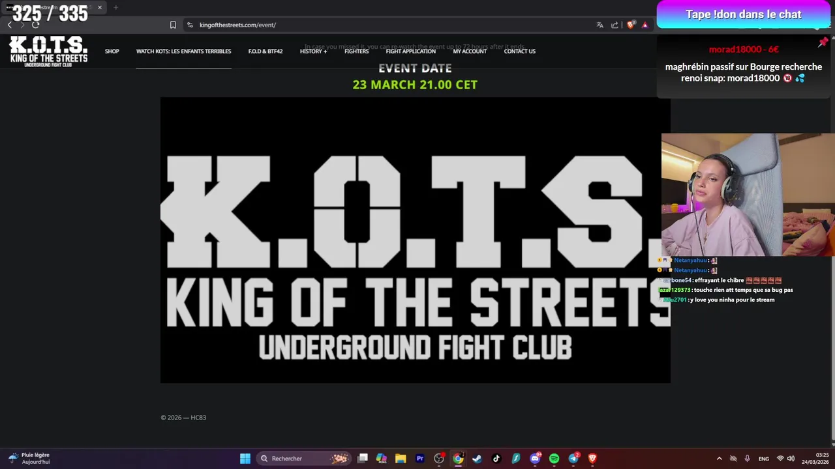Open Telegram from the taskbar
This screenshot has height=469, width=835.
(x=573, y=459)
